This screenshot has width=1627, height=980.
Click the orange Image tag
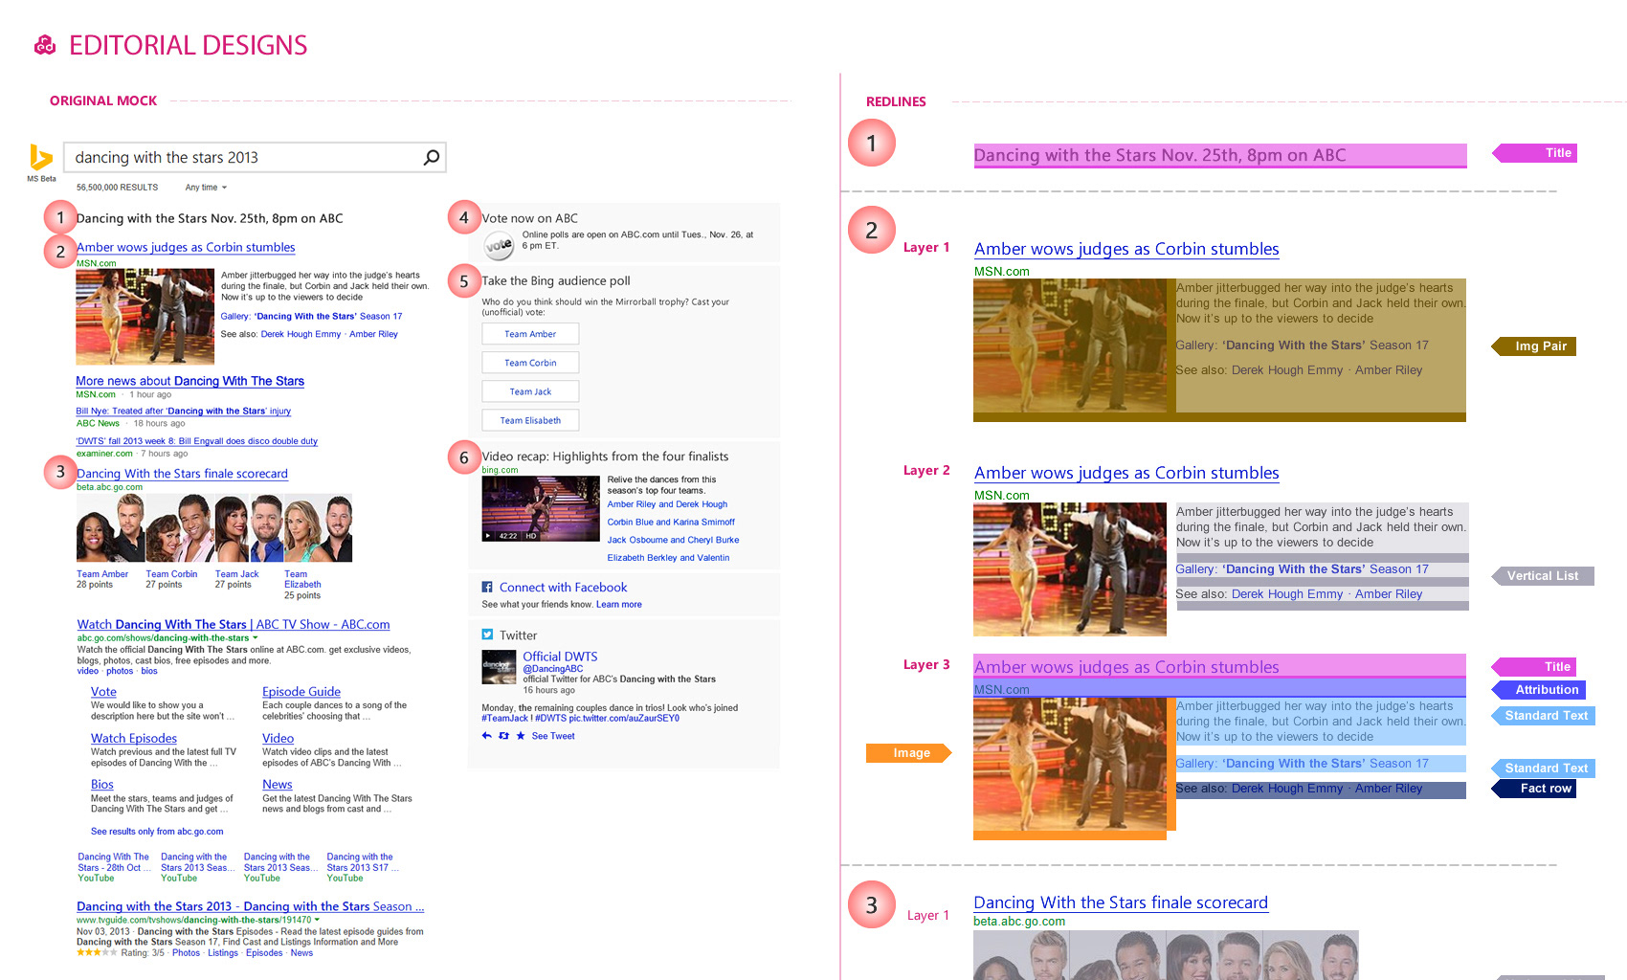click(909, 753)
